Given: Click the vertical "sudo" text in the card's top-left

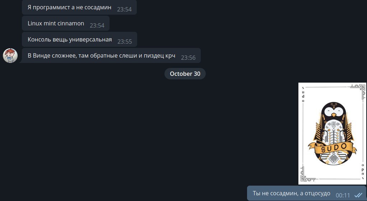Looking at the screenshot, I should (303, 94).
